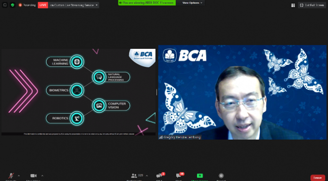The width and height of the screenshot is (328, 181).
Task: Click the Biometrics icon on the slide
Action: point(77,90)
